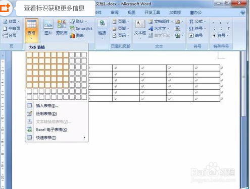Screen dimensions: 250x189
Task: Click the 文本框 text box button
Action: point(140,30)
